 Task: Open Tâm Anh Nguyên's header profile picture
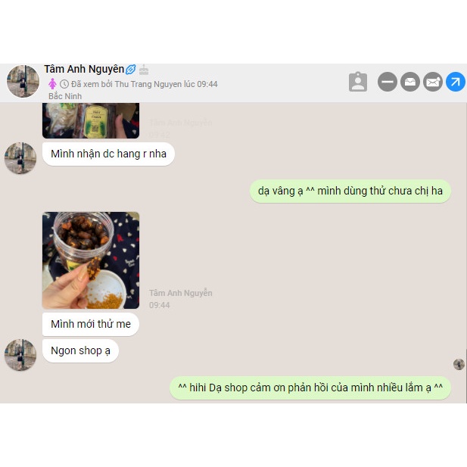(x=23, y=81)
